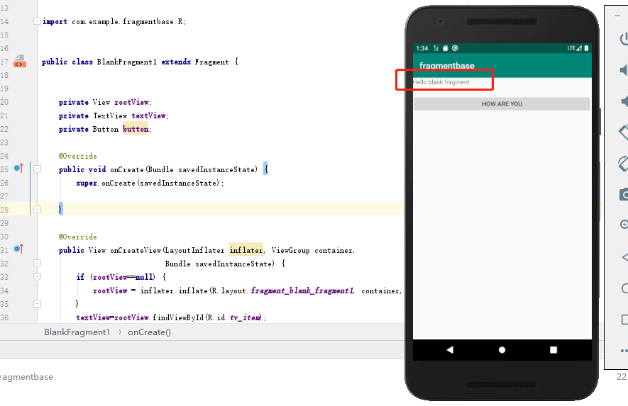
Task: Click 'fragment_blank_fragment1' layout reference on line 34
Action: point(302,291)
